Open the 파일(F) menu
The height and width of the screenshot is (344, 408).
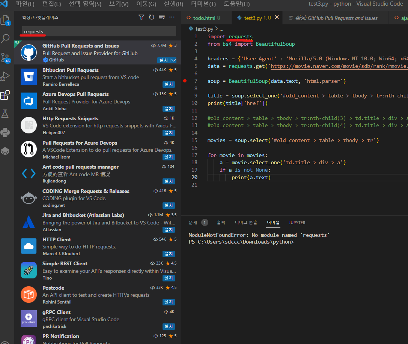25,4
